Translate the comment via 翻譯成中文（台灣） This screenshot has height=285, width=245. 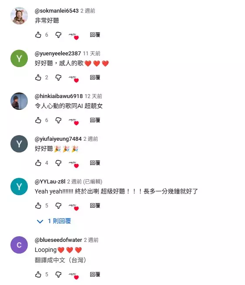click(60, 260)
